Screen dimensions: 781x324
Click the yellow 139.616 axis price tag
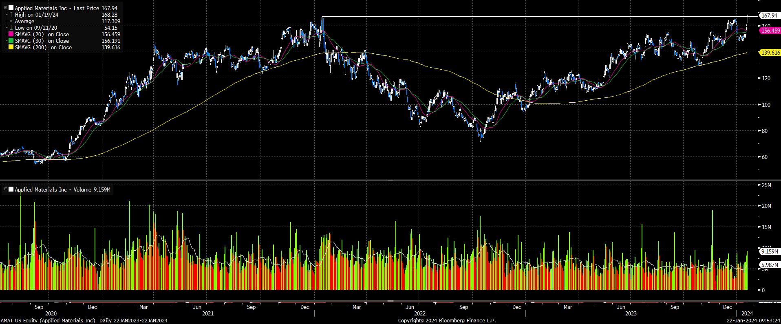pos(770,53)
